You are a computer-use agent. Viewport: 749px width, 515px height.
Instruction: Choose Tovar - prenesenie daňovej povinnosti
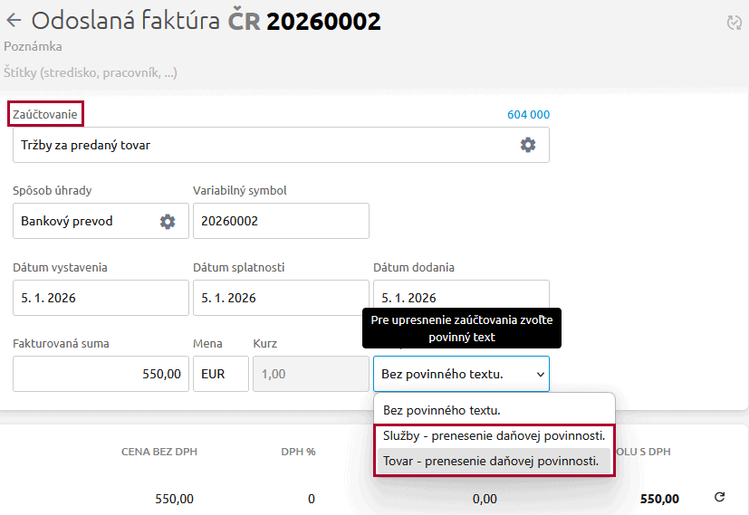[x=491, y=461]
